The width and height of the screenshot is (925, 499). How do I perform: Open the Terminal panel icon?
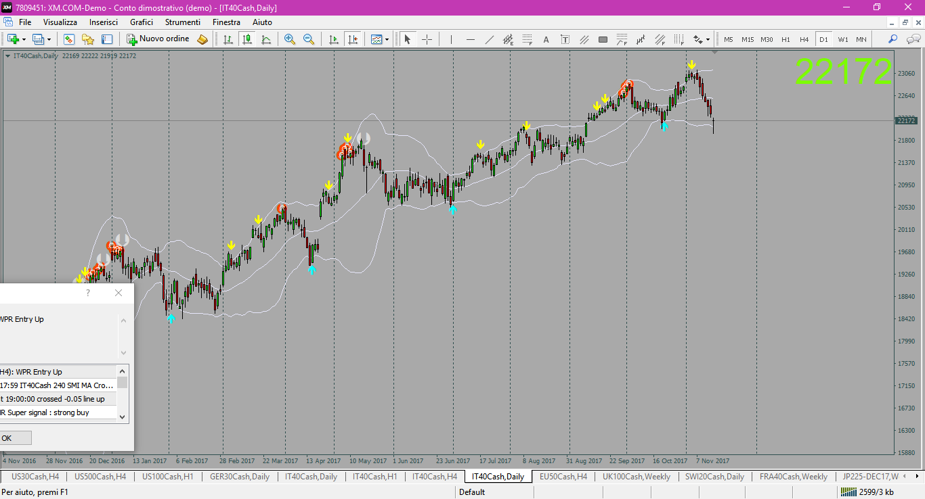click(107, 39)
